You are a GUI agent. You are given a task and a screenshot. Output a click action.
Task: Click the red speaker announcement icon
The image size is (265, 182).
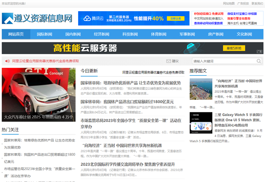click(x=7, y=61)
